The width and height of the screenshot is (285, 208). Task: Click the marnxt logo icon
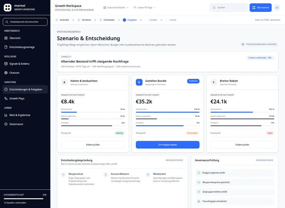coord(8,7)
